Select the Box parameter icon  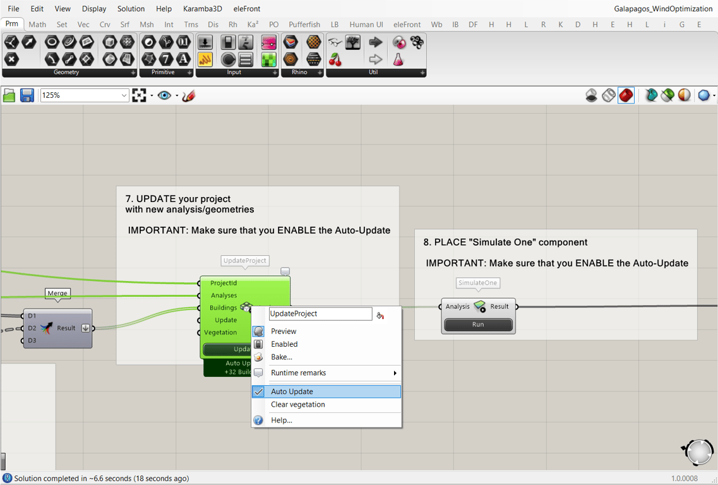[109, 42]
